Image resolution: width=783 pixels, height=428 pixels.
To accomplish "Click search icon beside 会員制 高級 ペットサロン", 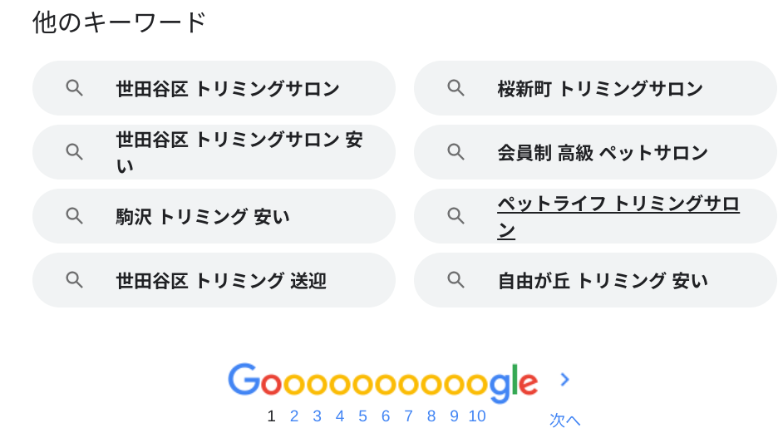I will tap(456, 152).
